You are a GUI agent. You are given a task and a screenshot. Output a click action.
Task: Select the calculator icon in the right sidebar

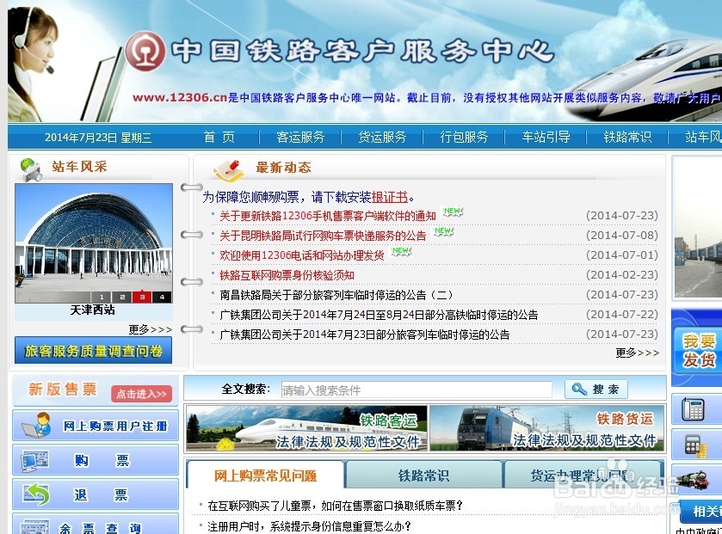[694, 445]
